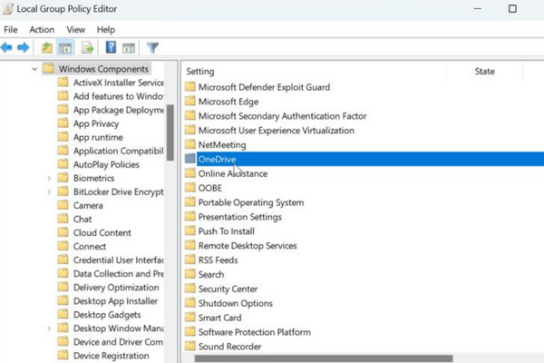Viewport: 544px width, 363px height.
Task: Select OOBE folder in the list
Action: click(x=210, y=188)
